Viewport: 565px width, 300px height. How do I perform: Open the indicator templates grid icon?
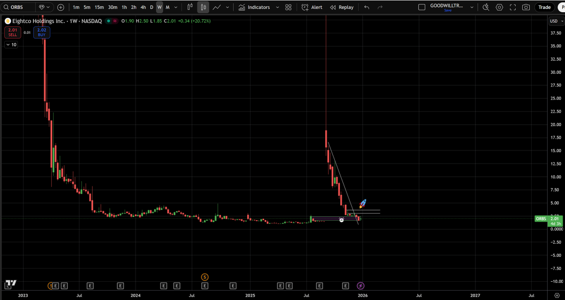click(288, 7)
